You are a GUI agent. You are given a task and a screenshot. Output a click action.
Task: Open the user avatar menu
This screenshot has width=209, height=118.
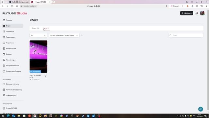pyautogui.click(x=202, y=13)
